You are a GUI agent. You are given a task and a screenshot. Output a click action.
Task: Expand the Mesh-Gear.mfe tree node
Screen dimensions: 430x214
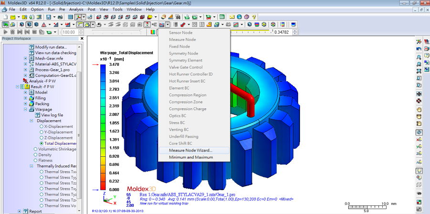click(x=25, y=58)
